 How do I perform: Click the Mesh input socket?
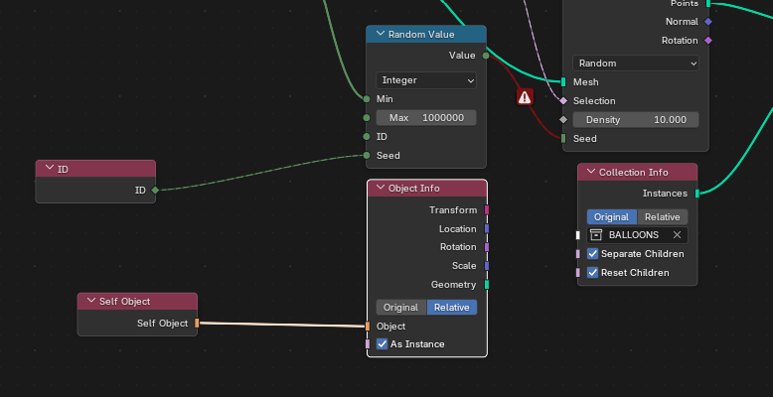pyautogui.click(x=563, y=81)
